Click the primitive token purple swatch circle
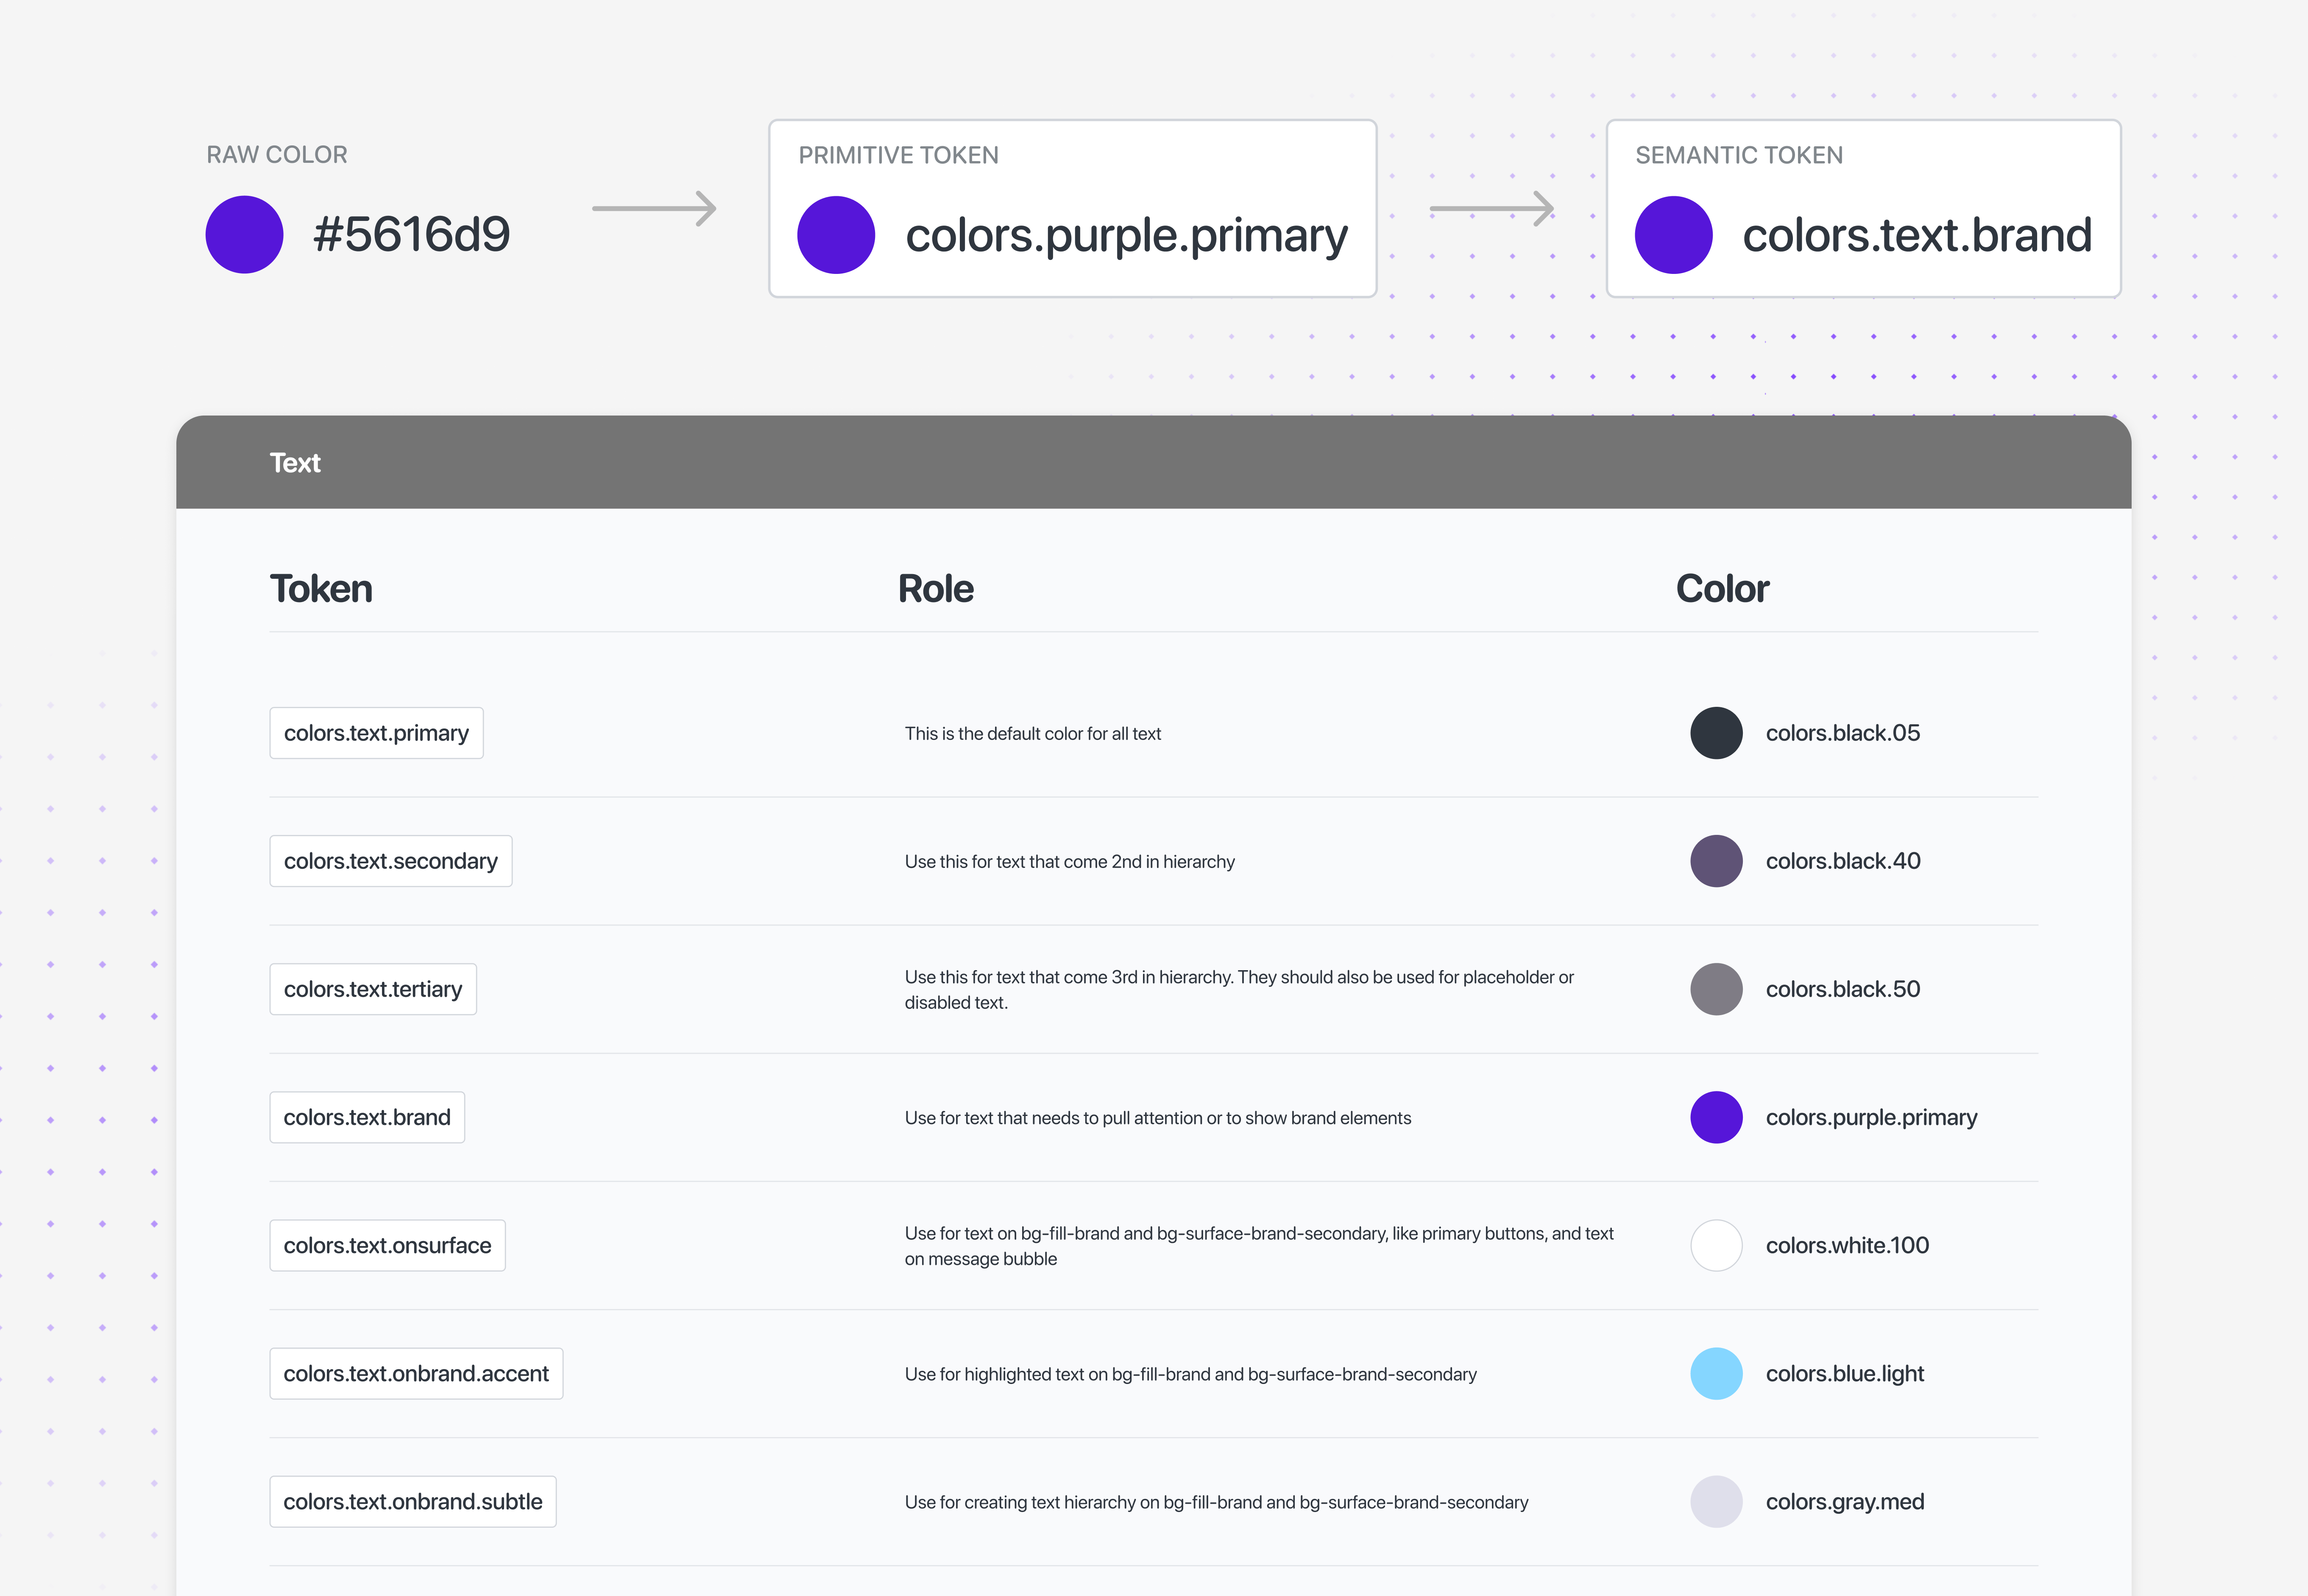Viewport: 2308px width, 1596px height. click(x=836, y=234)
